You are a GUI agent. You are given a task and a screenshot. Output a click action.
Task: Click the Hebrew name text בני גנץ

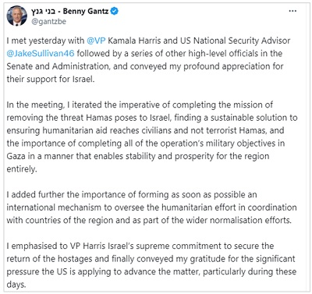(x=43, y=11)
